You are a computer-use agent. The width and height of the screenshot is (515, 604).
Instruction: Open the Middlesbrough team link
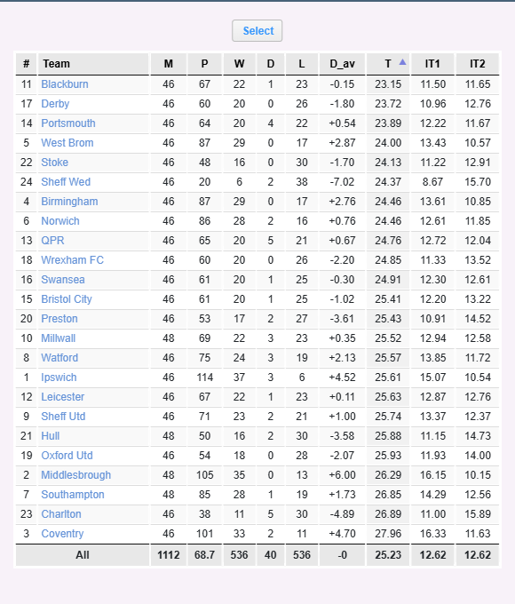[x=75, y=475]
